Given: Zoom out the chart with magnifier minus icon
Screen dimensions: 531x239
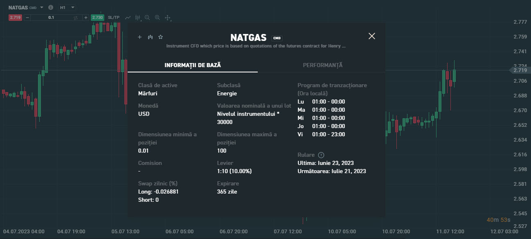Looking at the screenshot, I should click(x=147, y=18).
